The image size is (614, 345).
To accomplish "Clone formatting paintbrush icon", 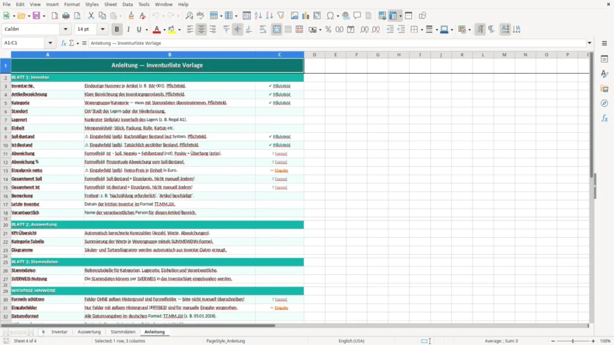I will pyautogui.click(x=131, y=16).
